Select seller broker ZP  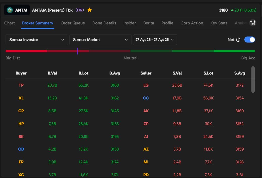pyautogui.click(x=146, y=124)
